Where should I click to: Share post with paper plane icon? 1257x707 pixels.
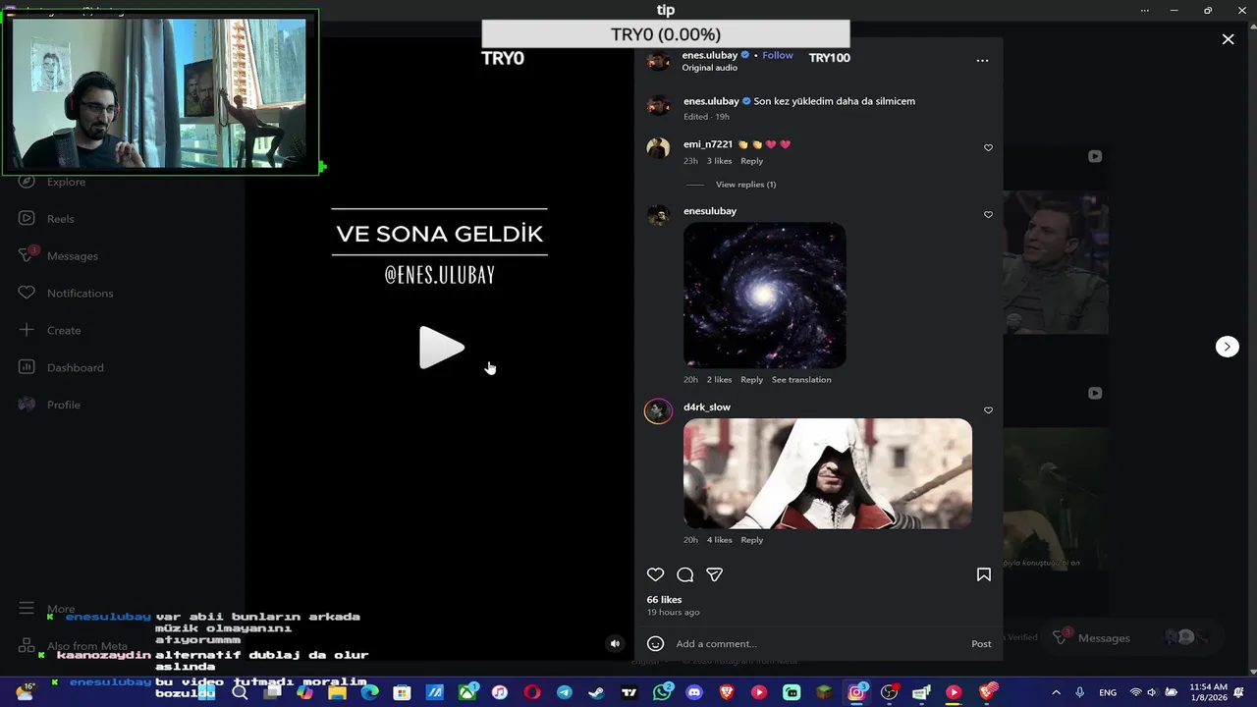[715, 574]
